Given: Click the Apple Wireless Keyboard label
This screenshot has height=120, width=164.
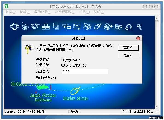Looking at the screenshot, I should (43, 97).
